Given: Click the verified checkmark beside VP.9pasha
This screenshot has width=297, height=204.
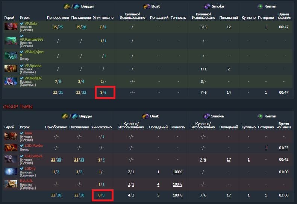Looking at the screenshot, I should pyautogui.click(x=22, y=66).
